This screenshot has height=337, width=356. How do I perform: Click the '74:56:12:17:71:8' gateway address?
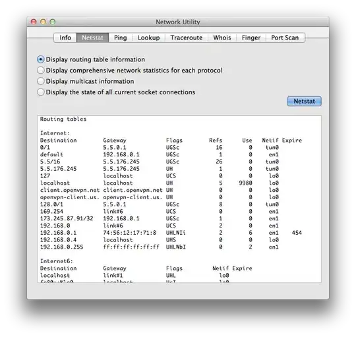coord(130,233)
